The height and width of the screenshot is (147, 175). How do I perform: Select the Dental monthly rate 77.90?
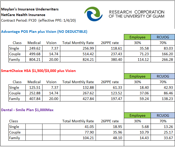[78, 132]
